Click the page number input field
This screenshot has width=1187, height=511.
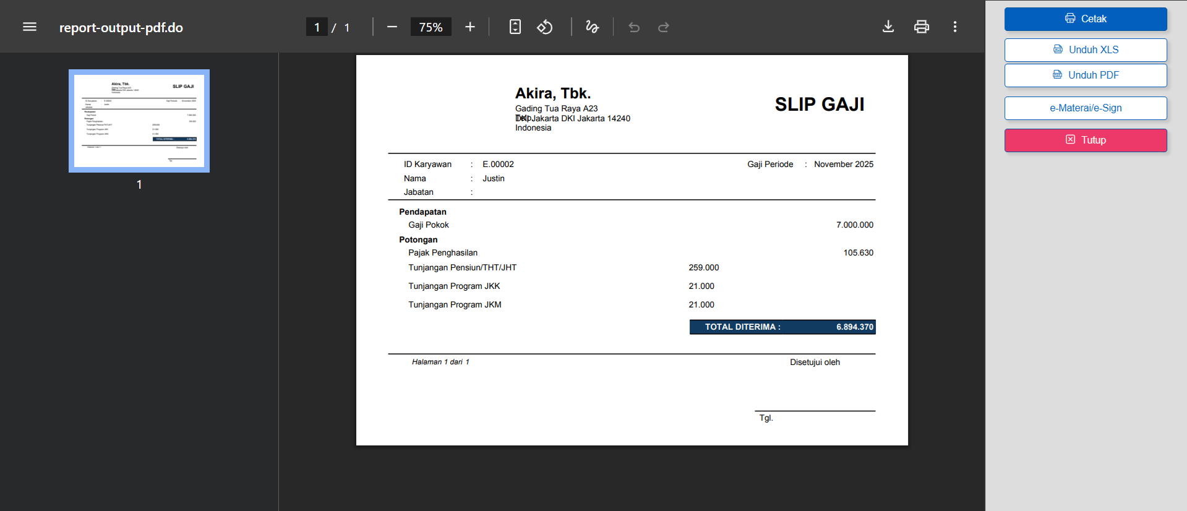[x=317, y=27]
